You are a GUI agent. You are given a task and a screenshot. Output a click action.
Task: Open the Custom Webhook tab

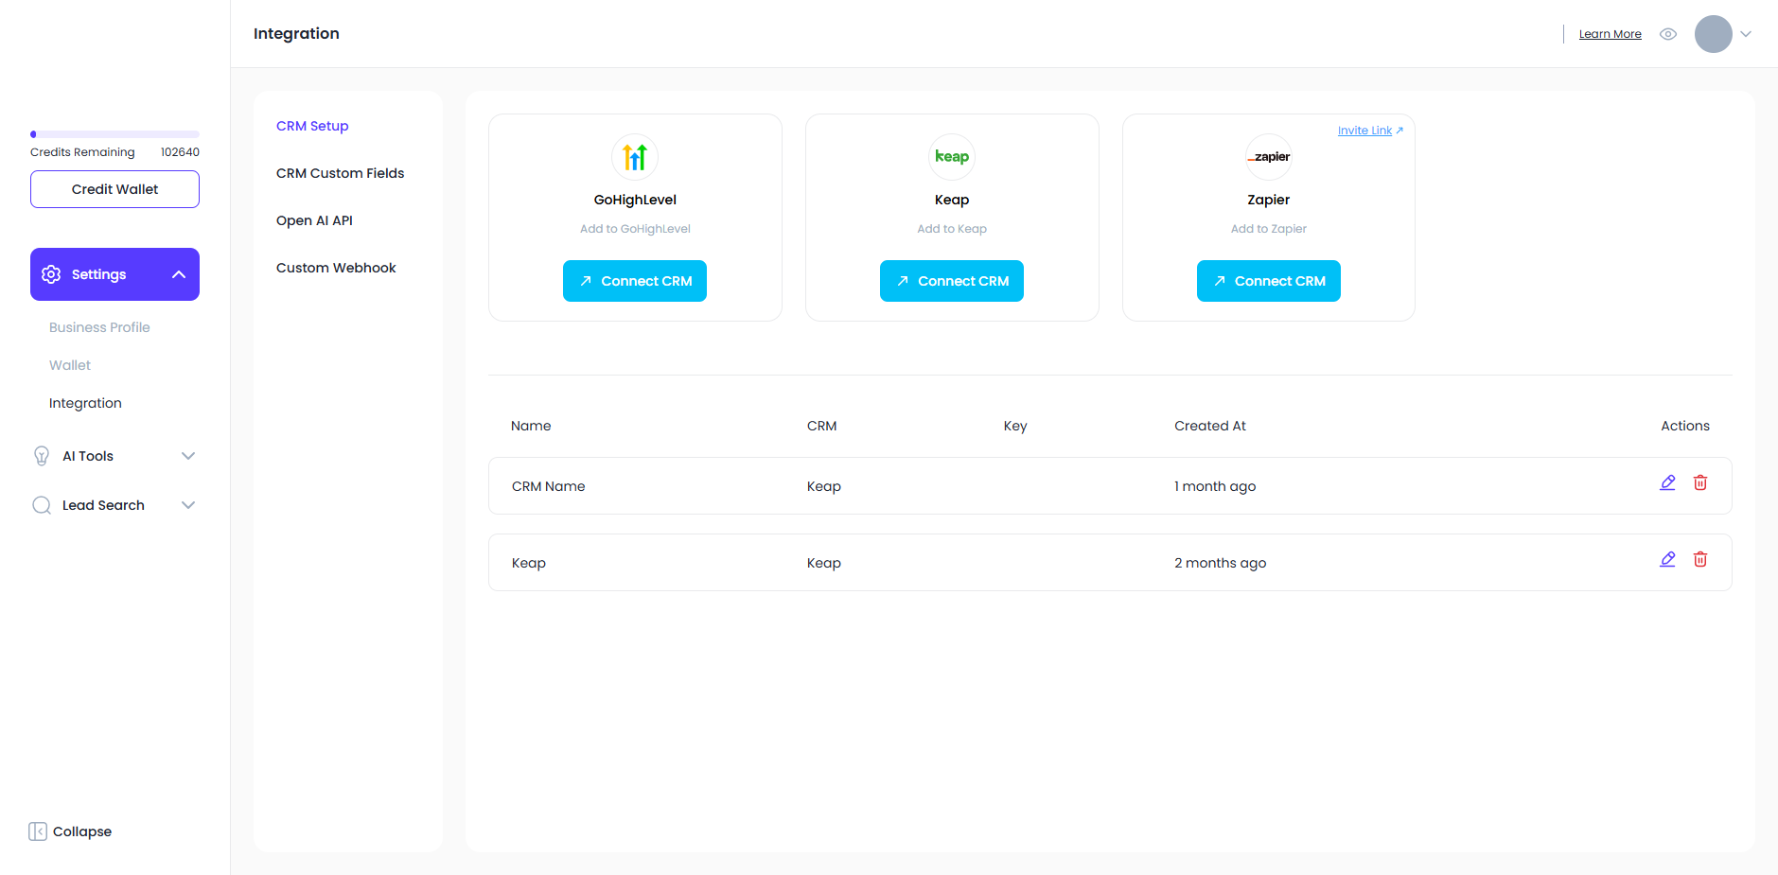click(336, 268)
